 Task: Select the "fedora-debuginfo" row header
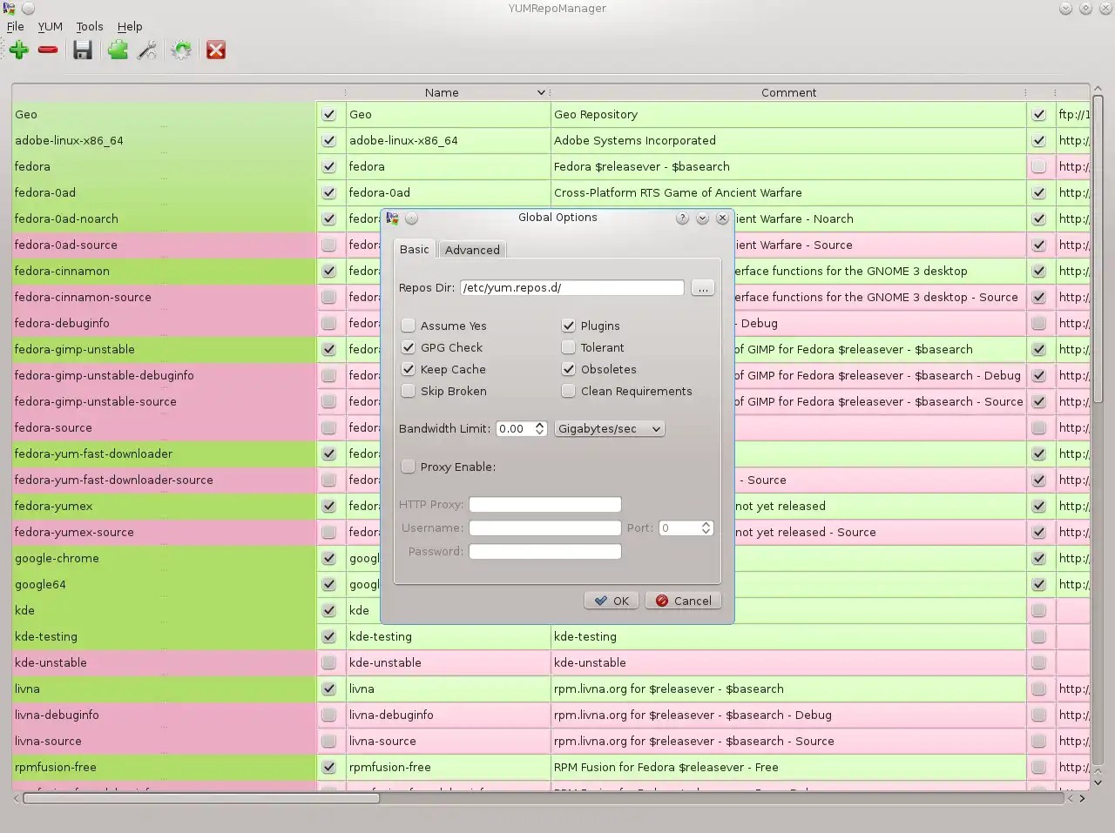click(x=164, y=323)
